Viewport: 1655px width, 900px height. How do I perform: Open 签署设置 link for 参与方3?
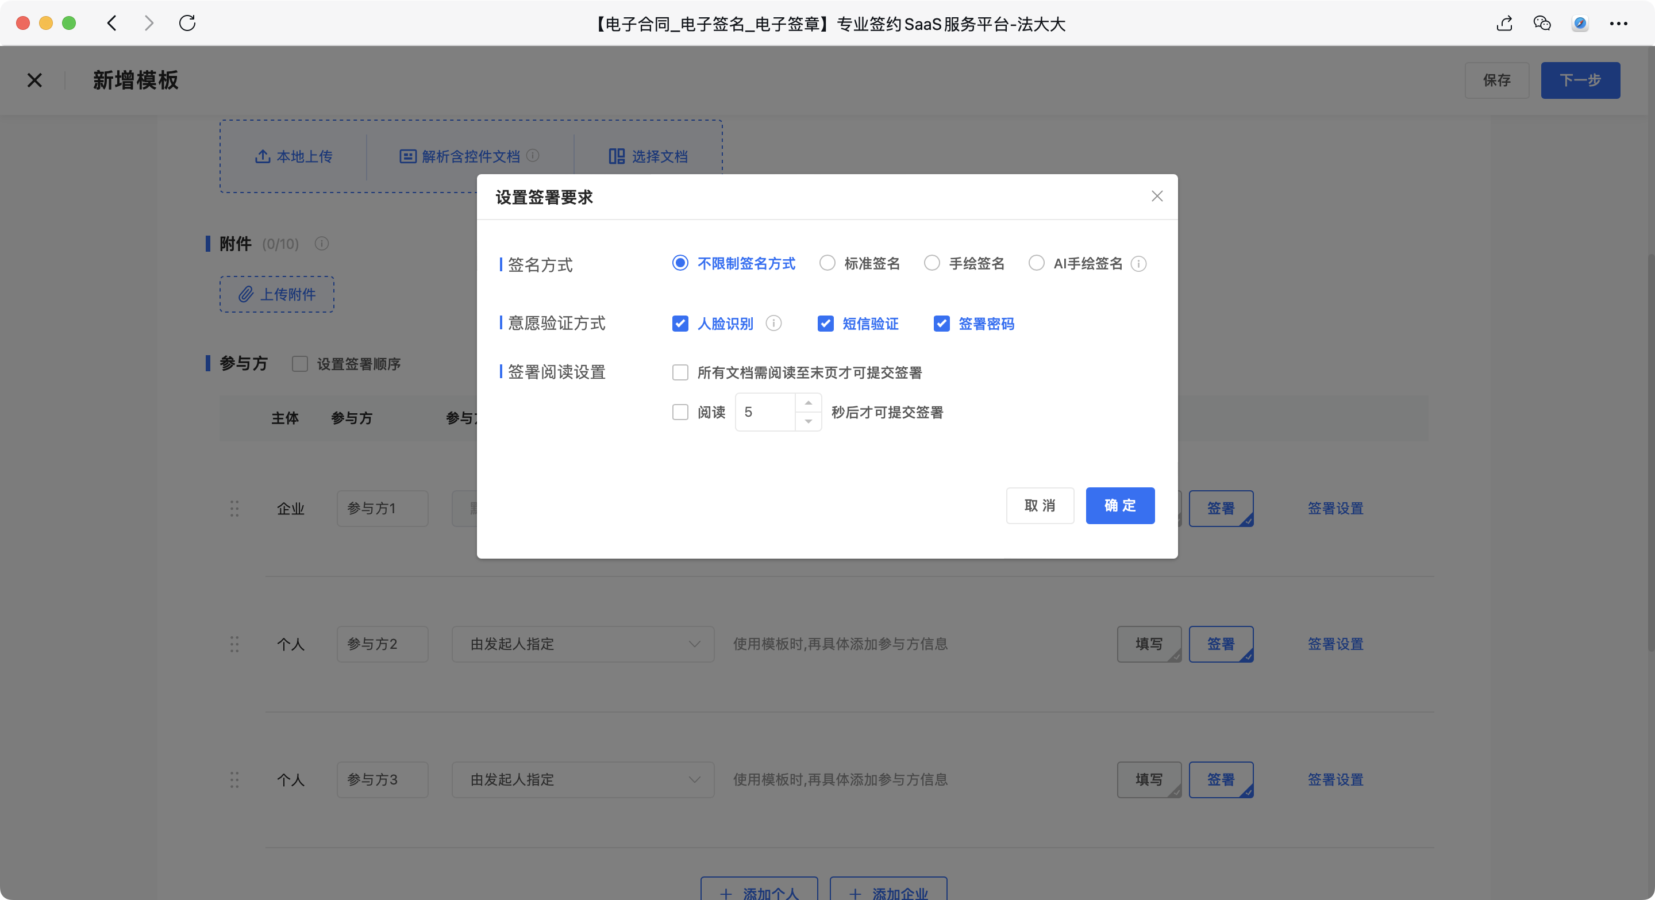click(1335, 780)
